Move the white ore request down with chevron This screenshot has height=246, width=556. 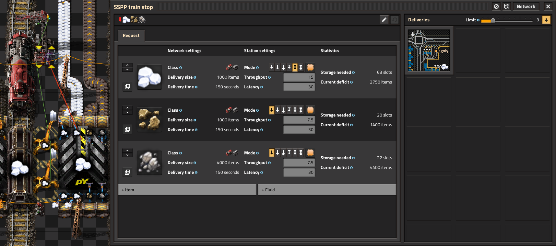(x=127, y=70)
